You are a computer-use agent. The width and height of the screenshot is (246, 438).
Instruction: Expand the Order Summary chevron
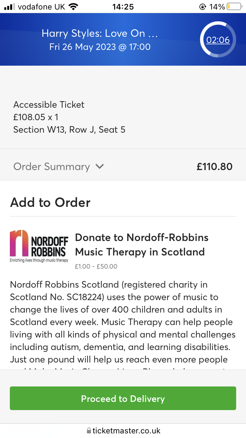(x=99, y=166)
